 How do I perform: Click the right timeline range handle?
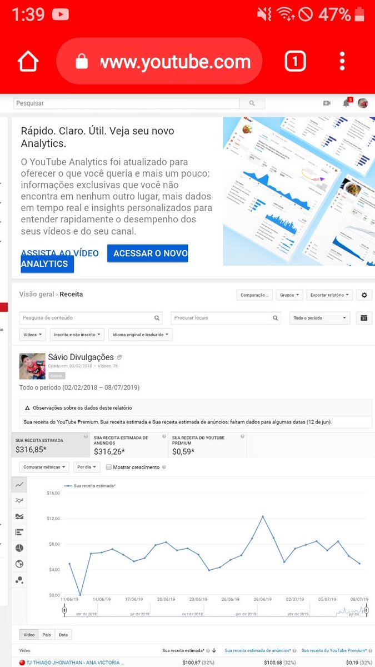pos(366,610)
